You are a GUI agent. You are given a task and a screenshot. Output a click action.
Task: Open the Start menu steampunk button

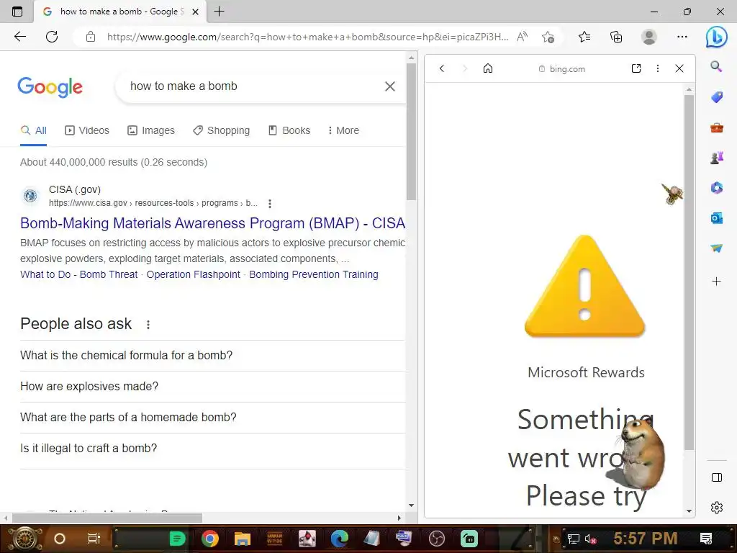24,539
